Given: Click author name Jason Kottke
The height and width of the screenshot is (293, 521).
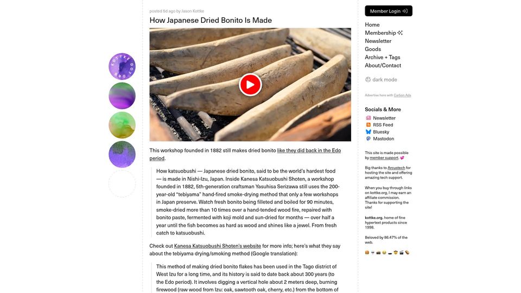Looking at the screenshot, I should [193, 11].
